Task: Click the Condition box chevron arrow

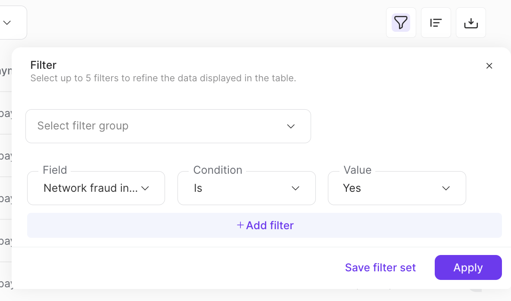Action: [296, 188]
